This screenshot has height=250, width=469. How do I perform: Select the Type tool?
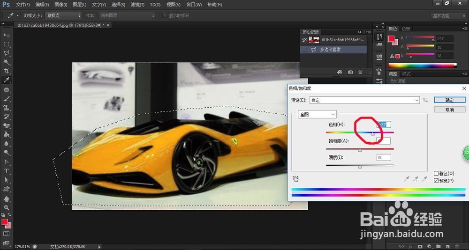coord(6,171)
